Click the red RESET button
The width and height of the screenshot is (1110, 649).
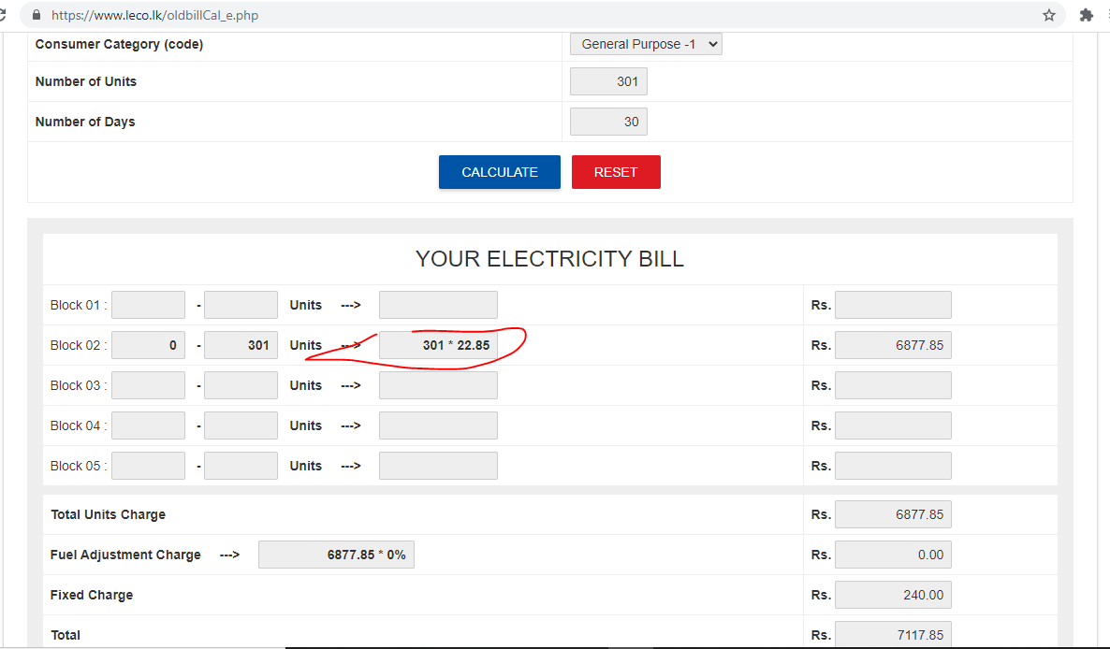[616, 172]
